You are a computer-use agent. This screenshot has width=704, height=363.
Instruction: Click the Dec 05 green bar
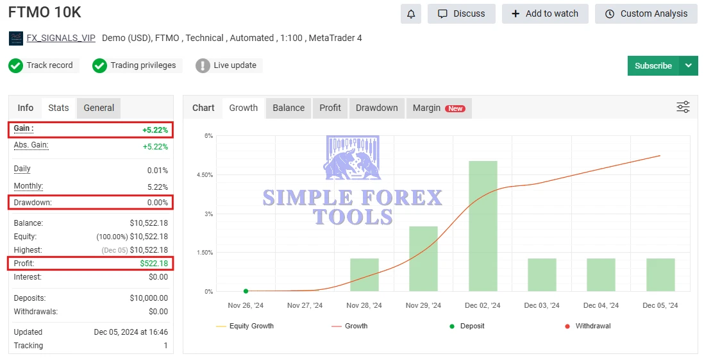pos(660,275)
